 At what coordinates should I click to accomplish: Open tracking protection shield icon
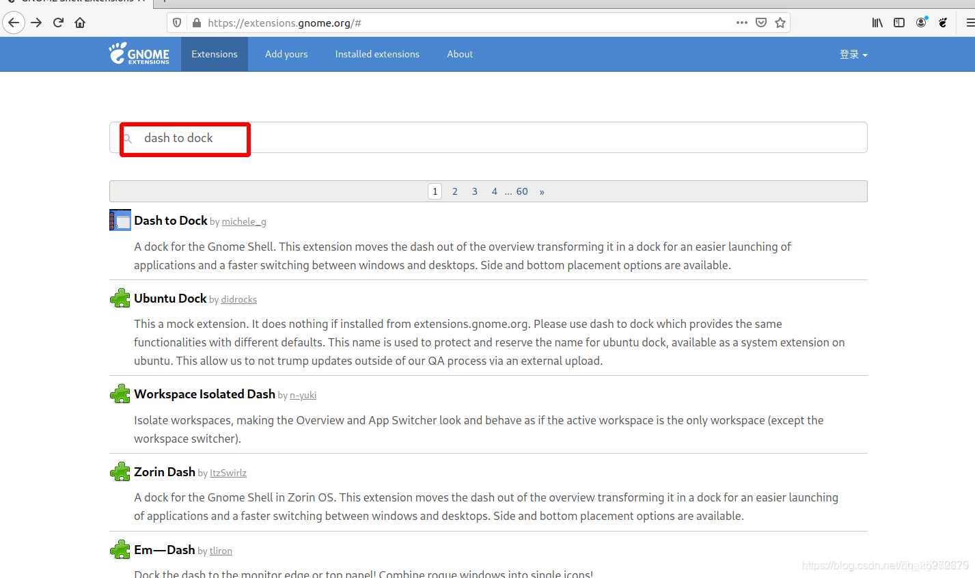click(x=177, y=23)
